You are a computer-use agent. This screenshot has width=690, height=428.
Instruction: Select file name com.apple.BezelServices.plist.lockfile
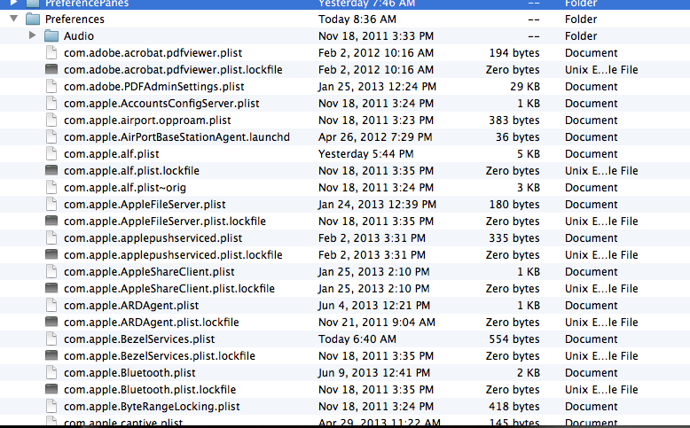point(160,356)
